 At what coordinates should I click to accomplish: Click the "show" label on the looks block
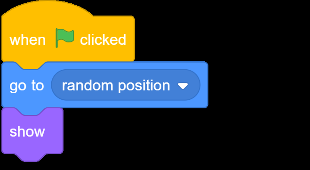click(x=27, y=131)
